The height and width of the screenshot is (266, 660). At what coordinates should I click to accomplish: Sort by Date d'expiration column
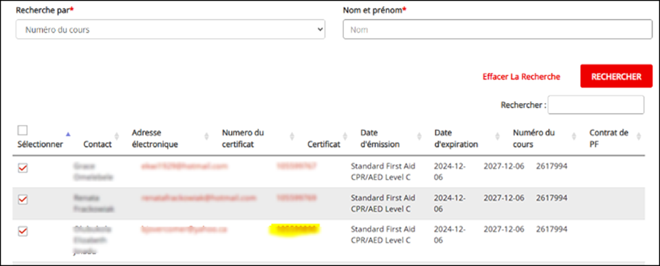click(498, 136)
